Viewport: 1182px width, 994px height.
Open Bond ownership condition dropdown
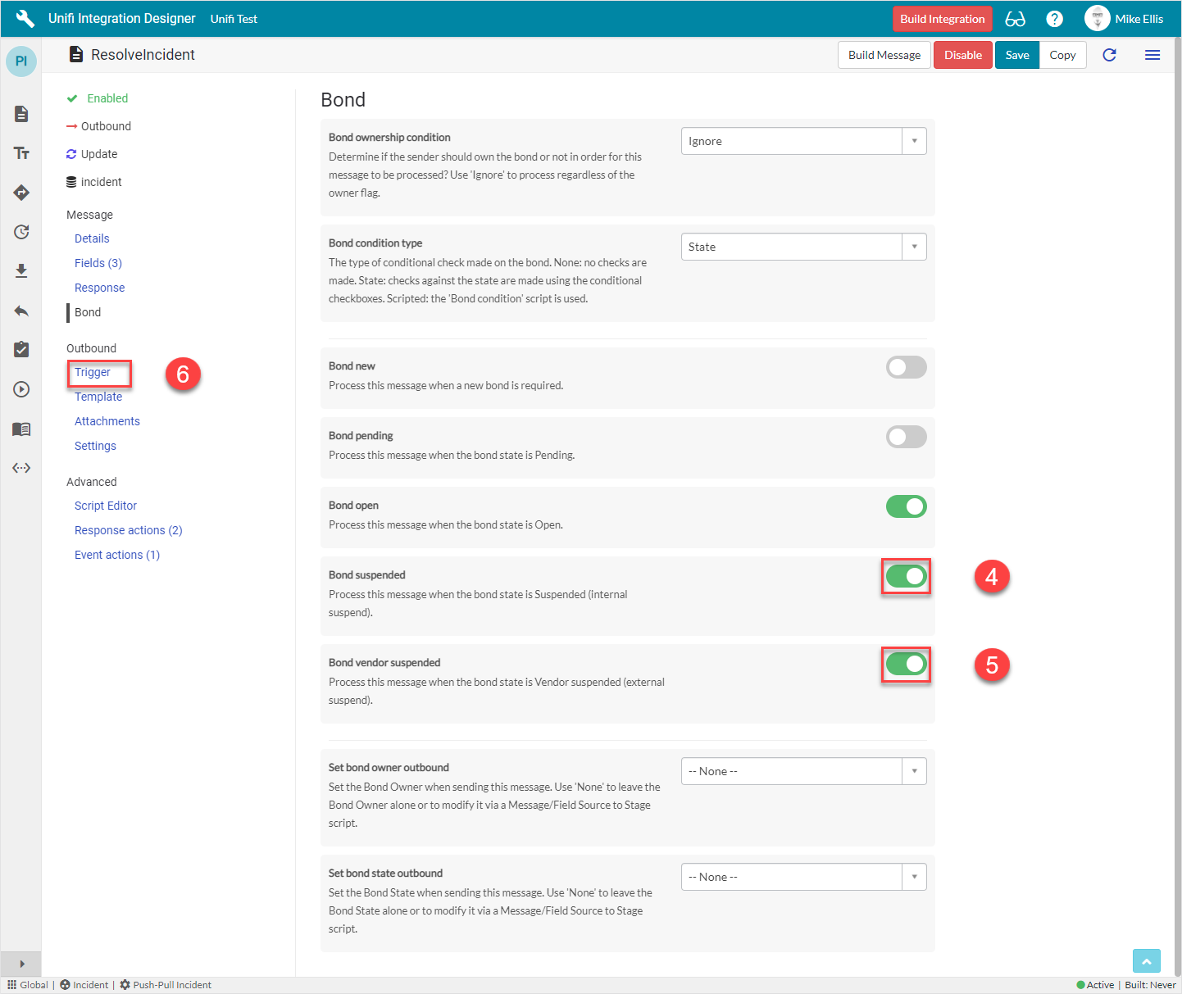[x=803, y=141]
